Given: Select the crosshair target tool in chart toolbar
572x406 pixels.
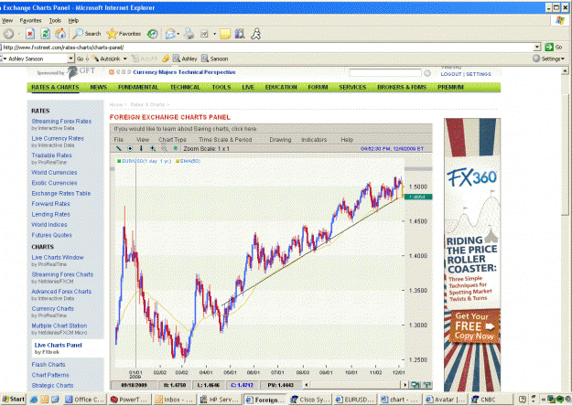Looking at the screenshot, I should [x=130, y=148].
